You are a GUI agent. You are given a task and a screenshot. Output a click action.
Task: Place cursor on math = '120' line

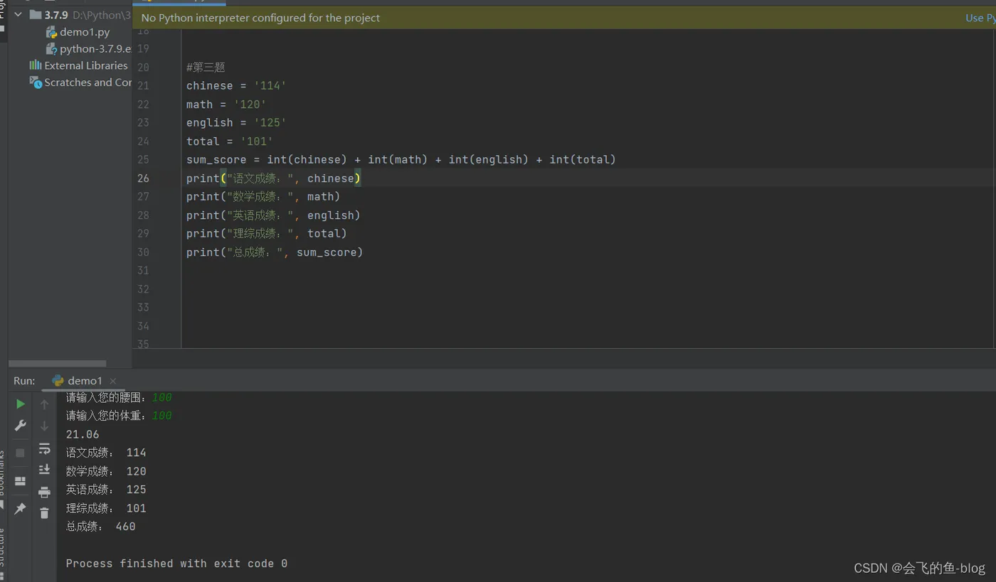pos(226,104)
